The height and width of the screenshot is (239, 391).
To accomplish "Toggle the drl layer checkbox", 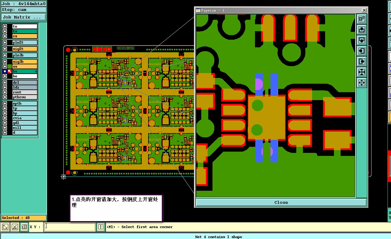I will pos(5,82).
